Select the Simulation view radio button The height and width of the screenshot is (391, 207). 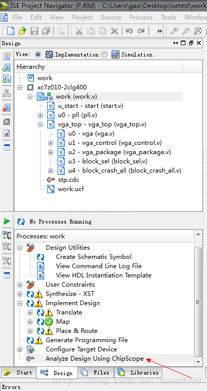(x=104, y=54)
